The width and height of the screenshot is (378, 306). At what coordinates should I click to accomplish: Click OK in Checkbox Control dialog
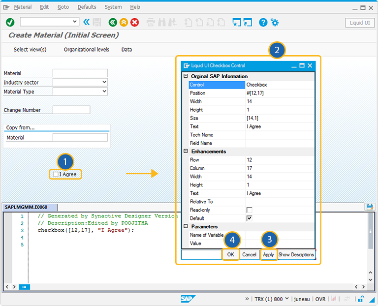pyautogui.click(x=230, y=255)
